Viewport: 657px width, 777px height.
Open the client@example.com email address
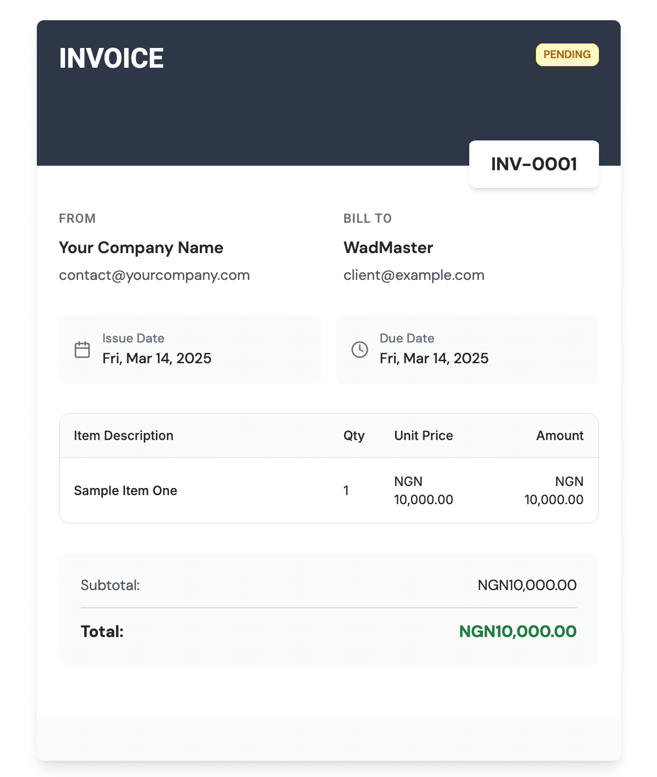pos(414,275)
